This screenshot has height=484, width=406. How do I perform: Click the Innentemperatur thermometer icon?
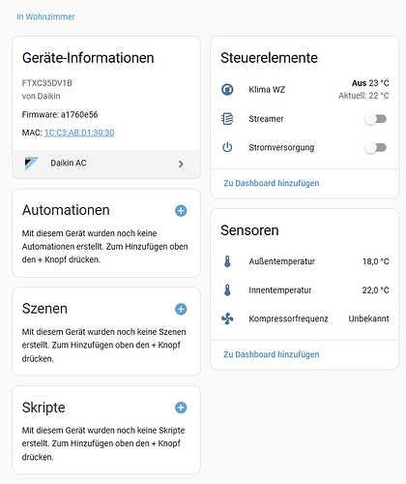click(227, 290)
